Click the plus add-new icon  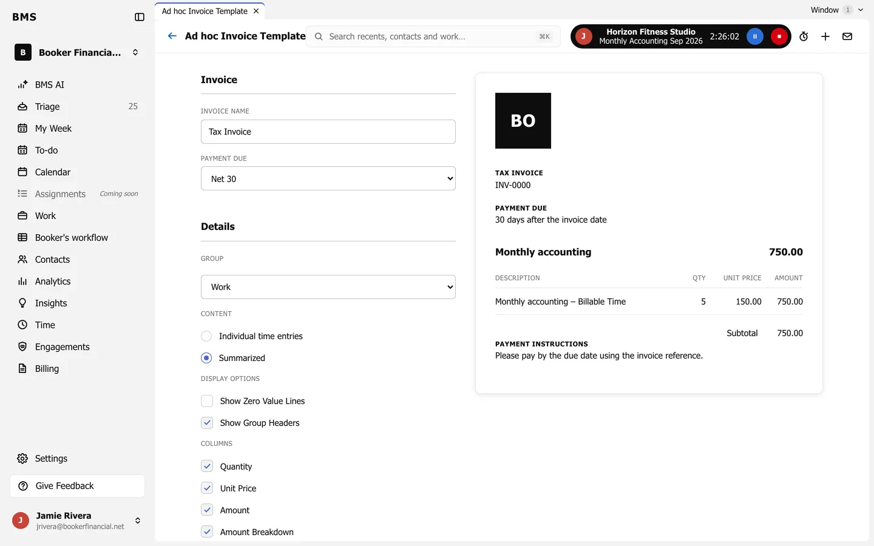coord(825,36)
